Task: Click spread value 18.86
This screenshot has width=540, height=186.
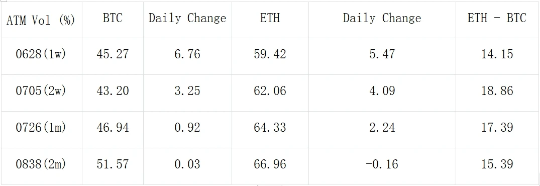Action: click(x=497, y=91)
